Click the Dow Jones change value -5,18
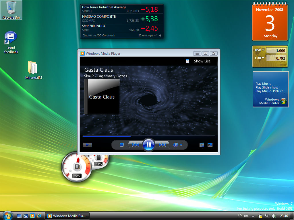 (x=149, y=9)
